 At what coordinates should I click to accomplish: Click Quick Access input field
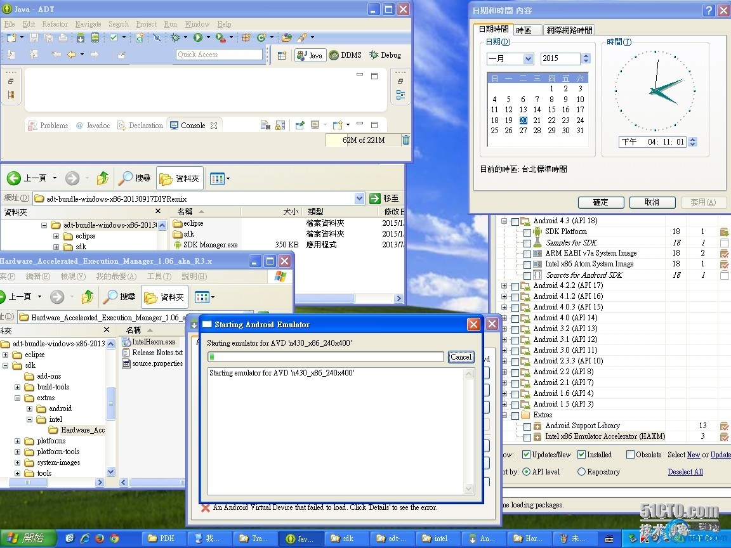coord(219,55)
